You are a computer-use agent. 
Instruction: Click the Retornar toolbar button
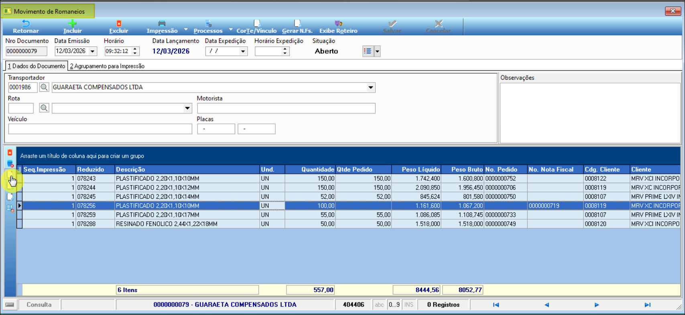point(26,27)
